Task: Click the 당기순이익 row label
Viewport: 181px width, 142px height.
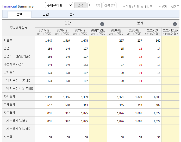Action: pyautogui.click(x=11, y=72)
